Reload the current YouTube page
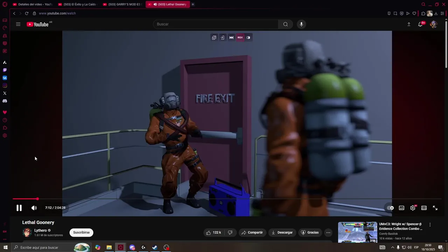The height and width of the screenshot is (252, 448). (x=27, y=13)
